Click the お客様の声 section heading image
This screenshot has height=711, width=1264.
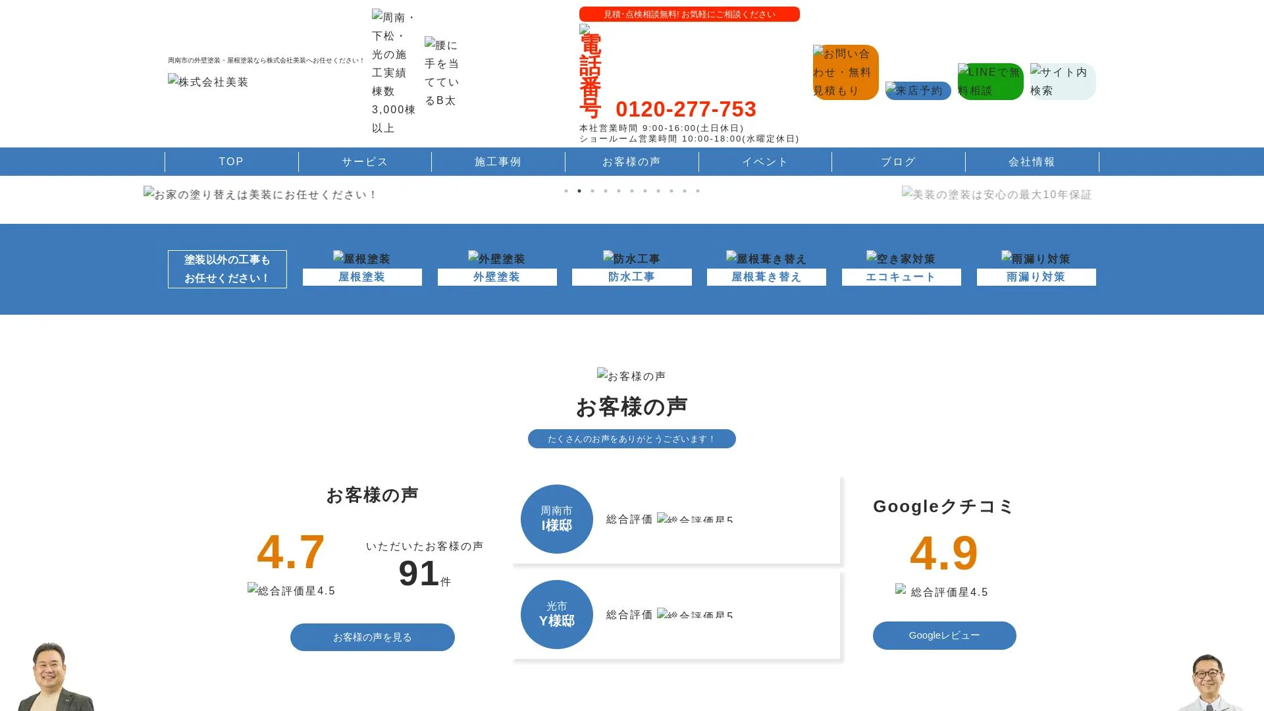tap(631, 376)
